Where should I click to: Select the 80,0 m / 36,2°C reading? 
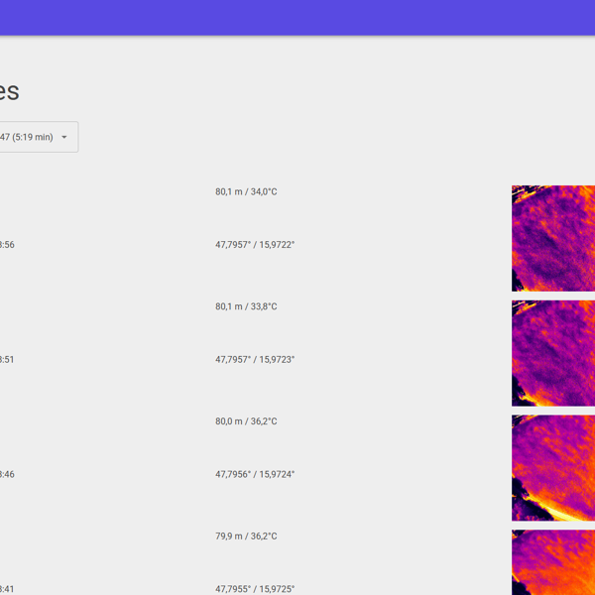[x=246, y=421]
